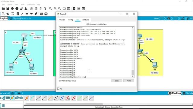
Task: Choose the red Serial DTE cable
Action: click(x=74, y=98)
